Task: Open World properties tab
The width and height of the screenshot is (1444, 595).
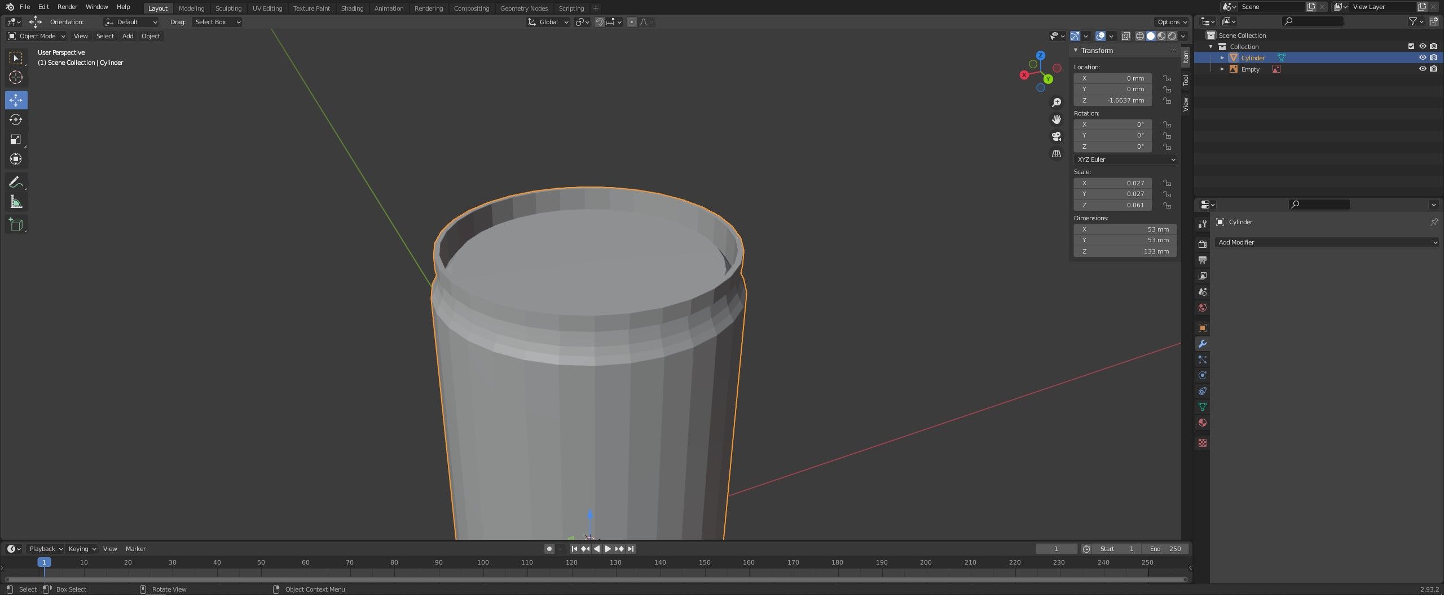Action: 1203,307
